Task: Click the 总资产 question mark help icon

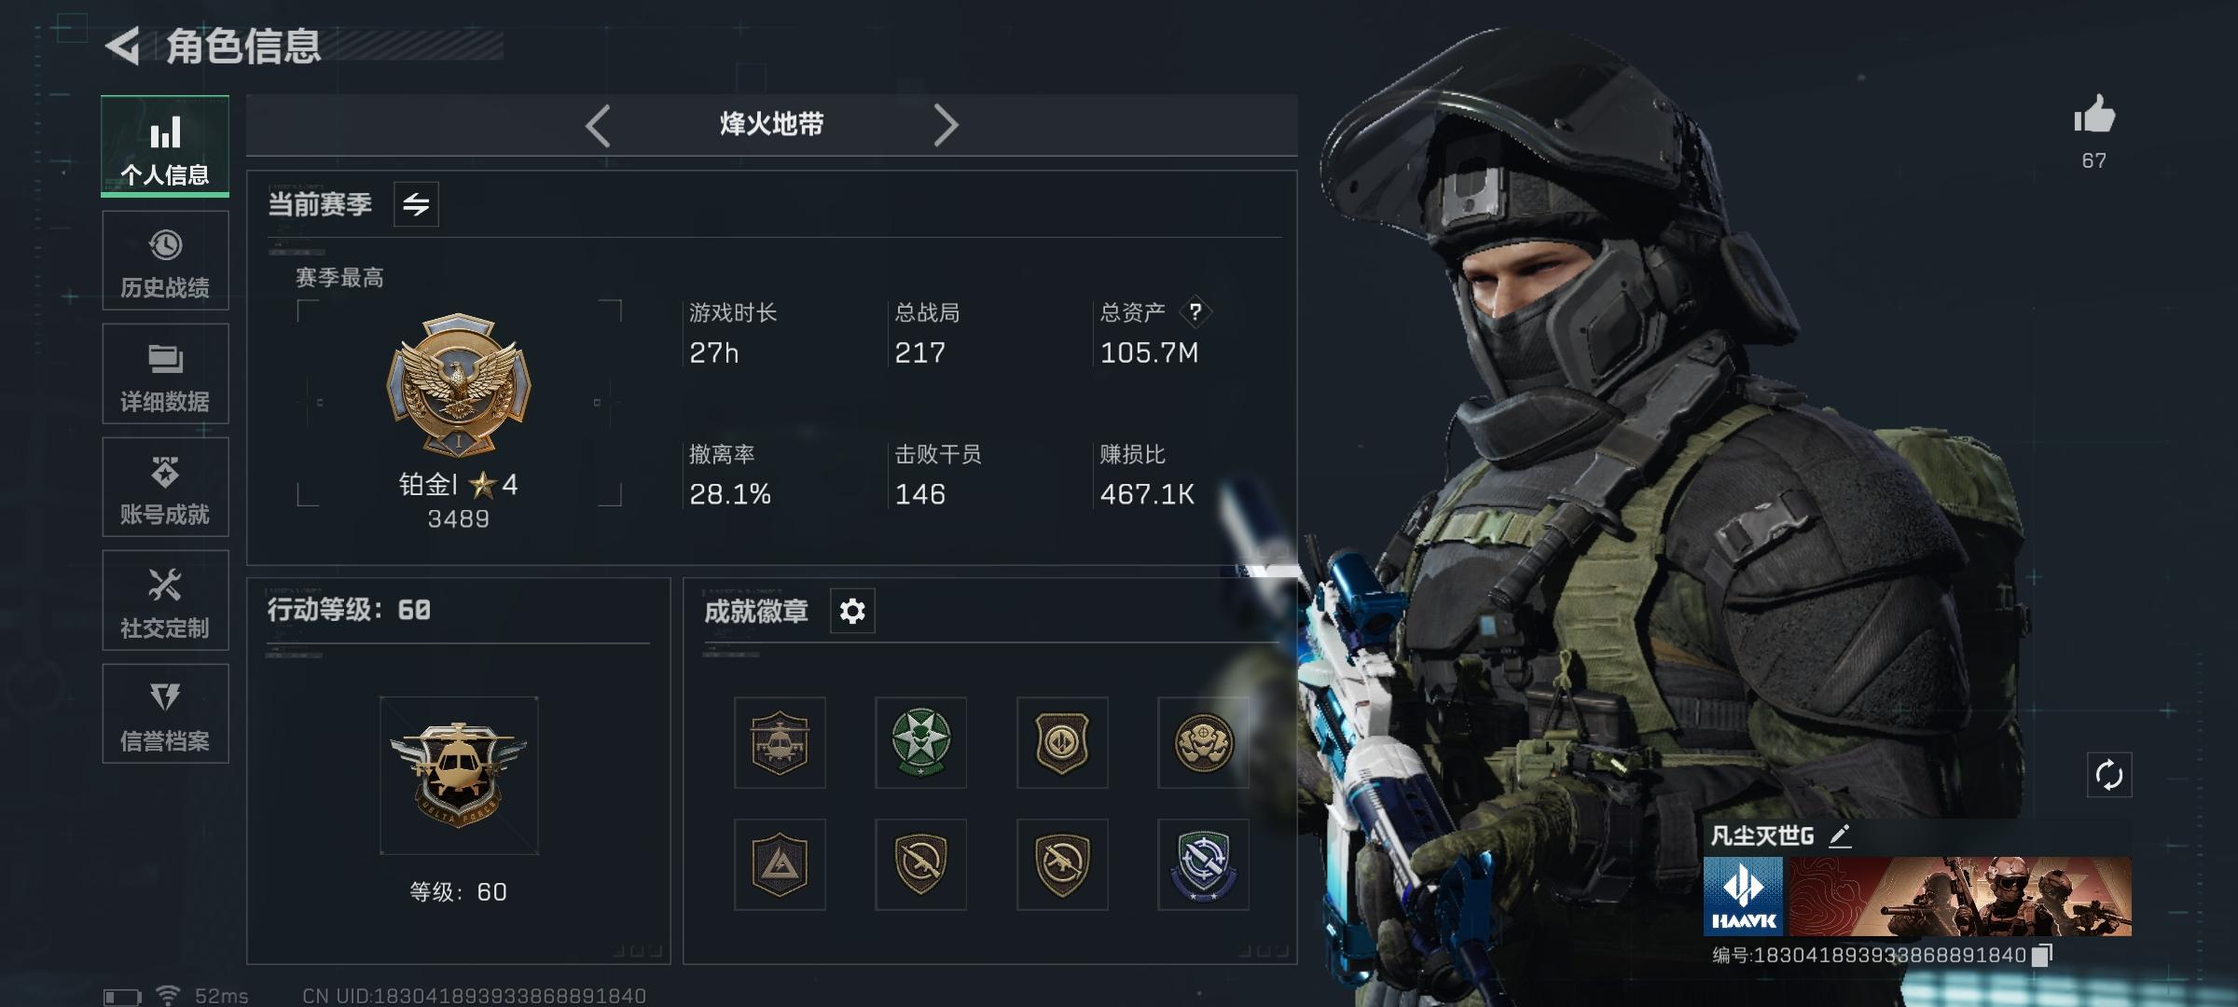Action: point(1195,311)
